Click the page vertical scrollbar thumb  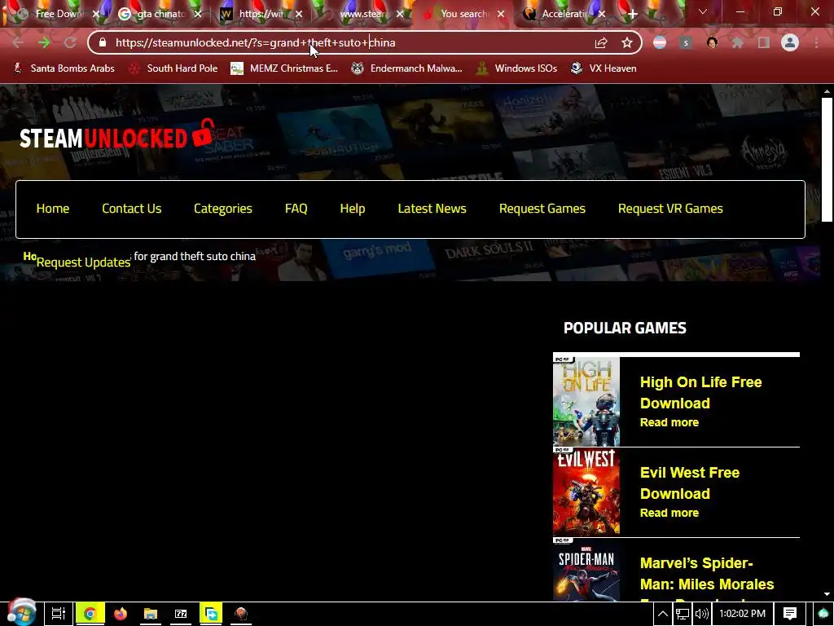tap(827, 160)
